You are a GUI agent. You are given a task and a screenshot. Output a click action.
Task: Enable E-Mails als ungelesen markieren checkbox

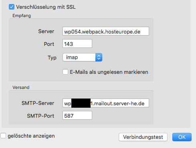point(65,72)
